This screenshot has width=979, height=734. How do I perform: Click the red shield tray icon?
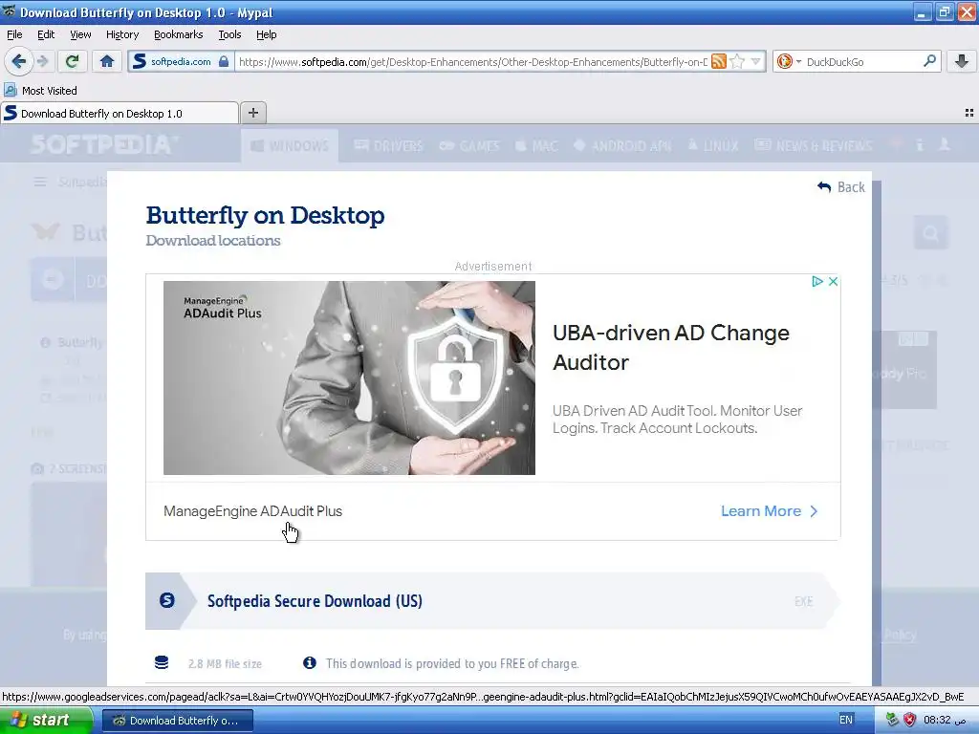click(910, 720)
